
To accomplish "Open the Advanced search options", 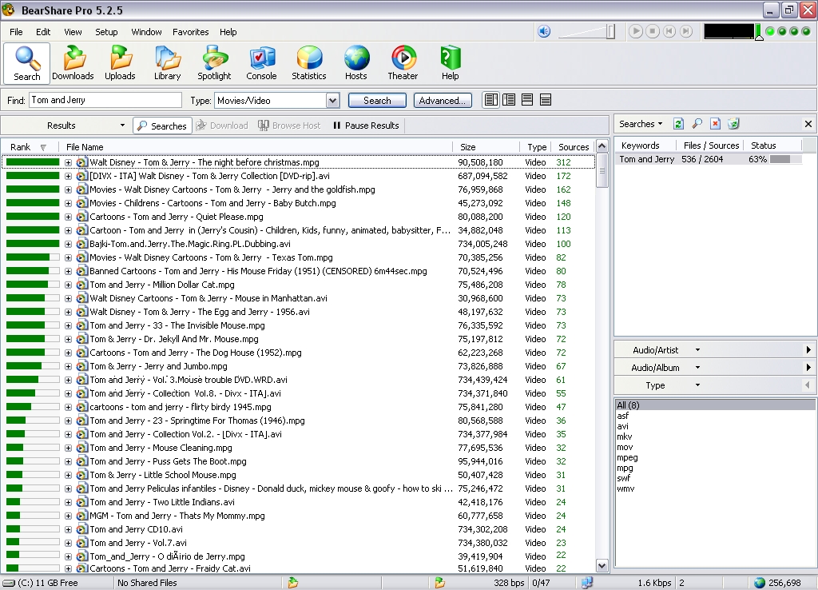I will pos(443,100).
